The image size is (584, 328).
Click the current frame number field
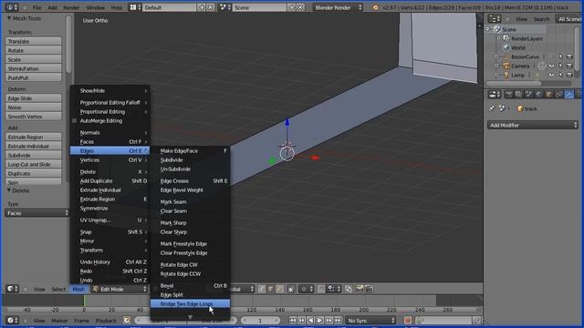(260, 320)
